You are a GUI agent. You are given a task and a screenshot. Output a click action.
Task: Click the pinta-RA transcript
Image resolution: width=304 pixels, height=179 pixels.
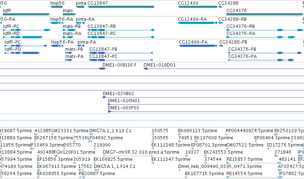(80, 23)
